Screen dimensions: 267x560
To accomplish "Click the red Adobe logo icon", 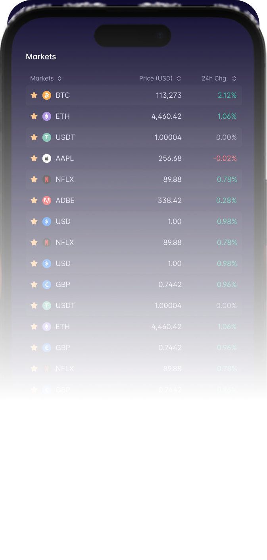I will coord(47,201).
